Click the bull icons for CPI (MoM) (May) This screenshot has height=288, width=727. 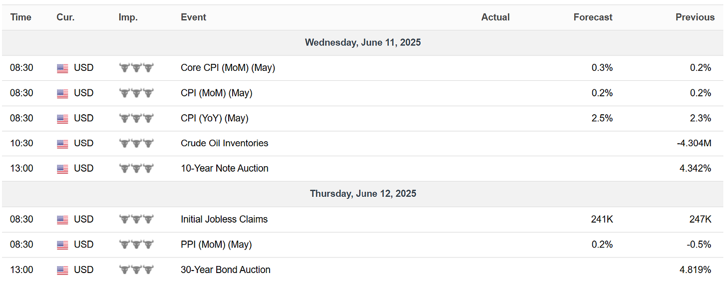tap(136, 93)
